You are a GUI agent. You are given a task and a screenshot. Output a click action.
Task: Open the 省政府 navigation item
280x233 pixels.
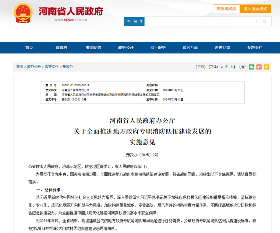point(62,48)
